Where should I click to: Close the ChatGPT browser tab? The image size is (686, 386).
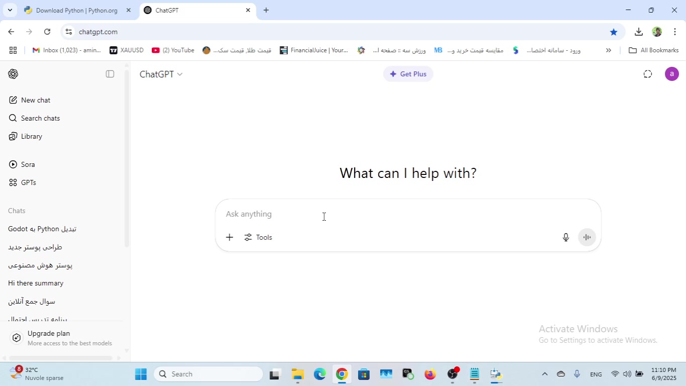pyautogui.click(x=248, y=10)
